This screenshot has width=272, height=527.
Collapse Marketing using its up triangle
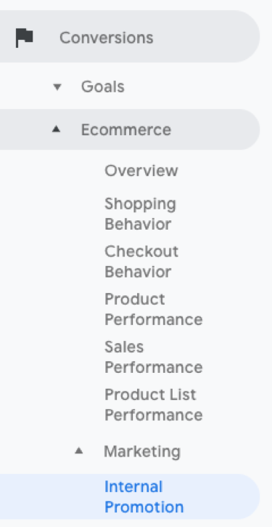79,451
